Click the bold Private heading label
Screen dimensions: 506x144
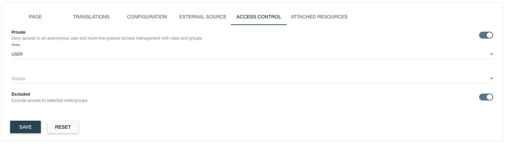19,32
